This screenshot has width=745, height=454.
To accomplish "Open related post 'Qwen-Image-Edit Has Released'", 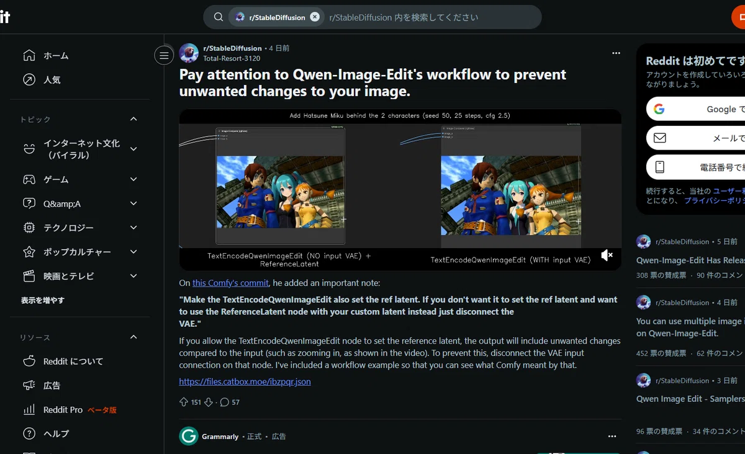I will pos(690,260).
